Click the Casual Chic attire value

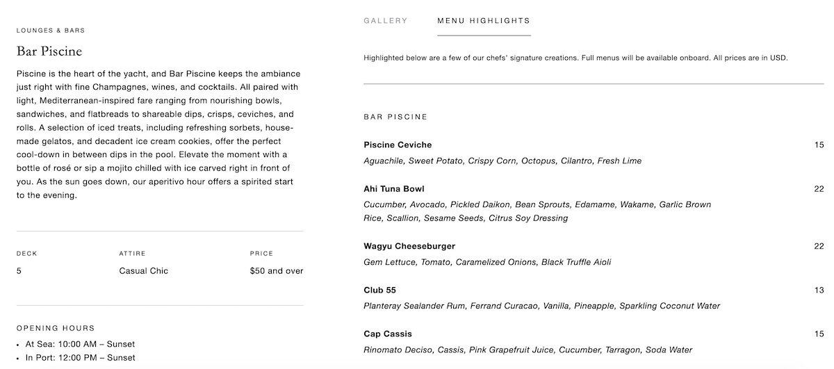[x=143, y=271]
